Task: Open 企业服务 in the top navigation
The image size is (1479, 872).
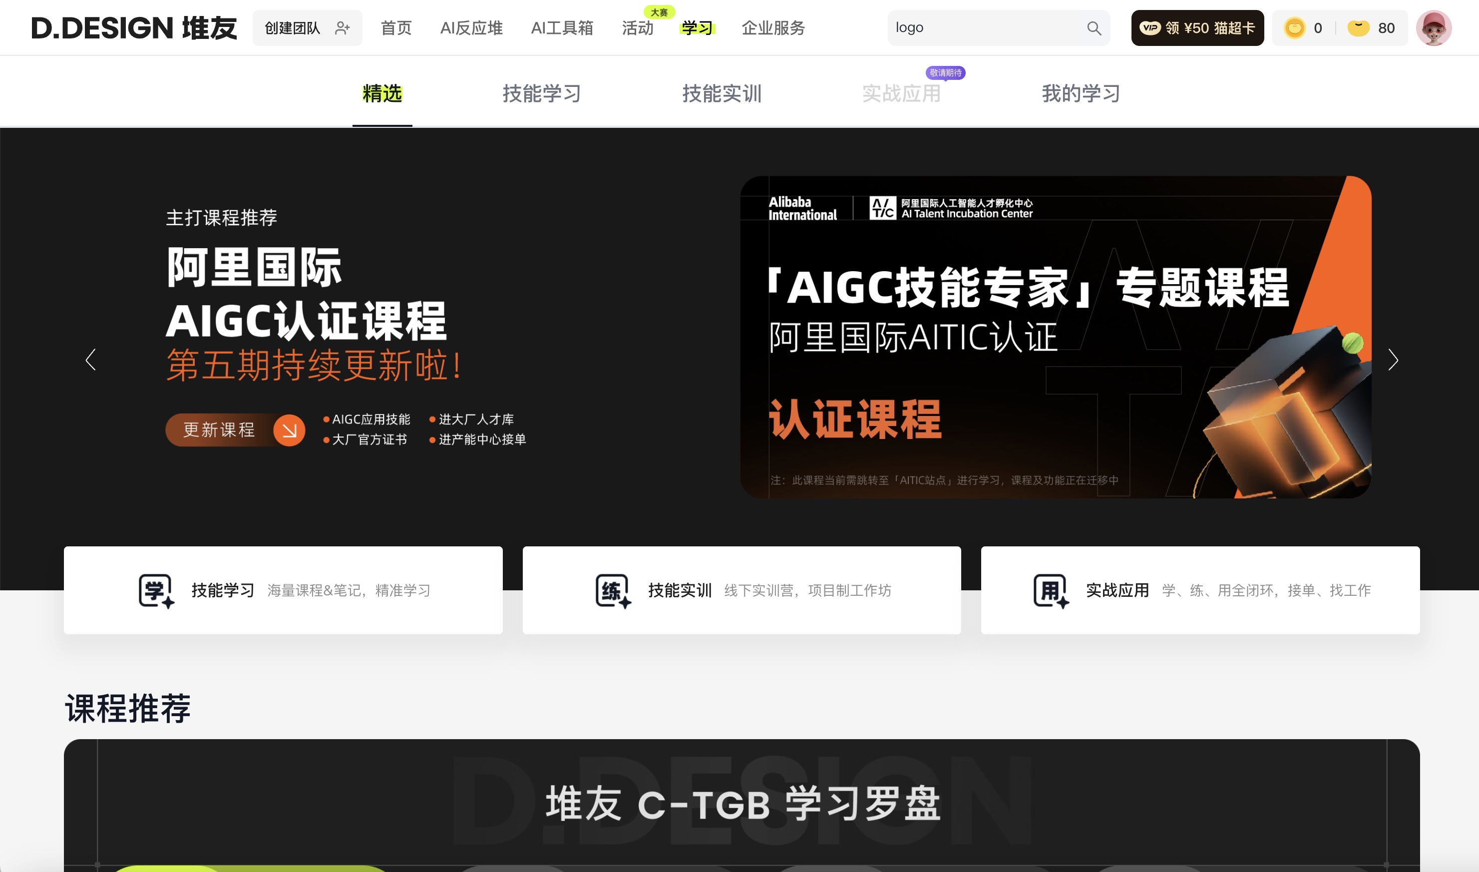Action: pos(773,27)
